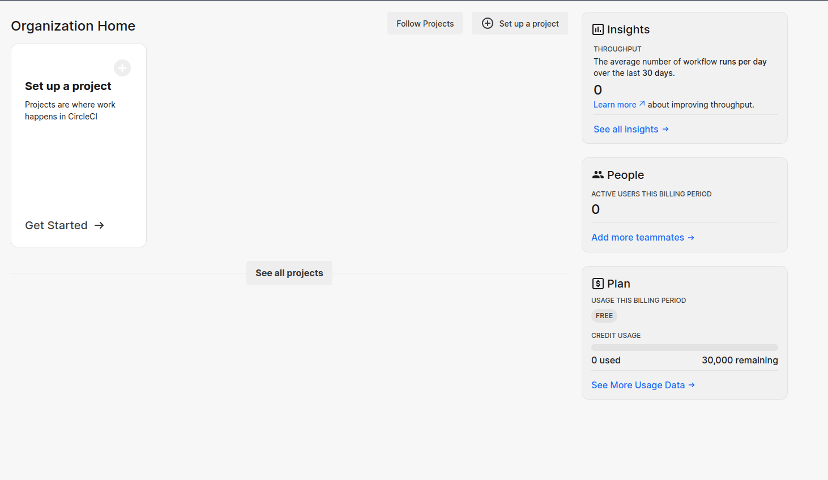Click the credit usage progress bar
The width and height of the screenshot is (828, 480).
click(684, 348)
